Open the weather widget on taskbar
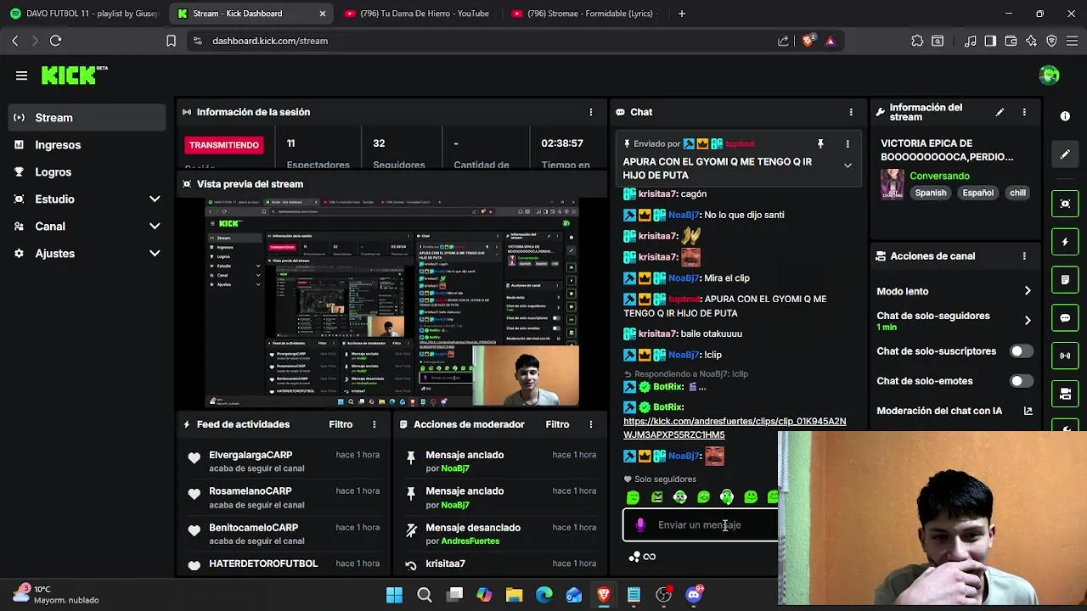 [x=55, y=594]
